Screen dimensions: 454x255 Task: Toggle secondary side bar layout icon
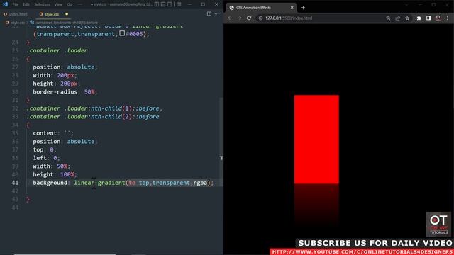[170, 4]
